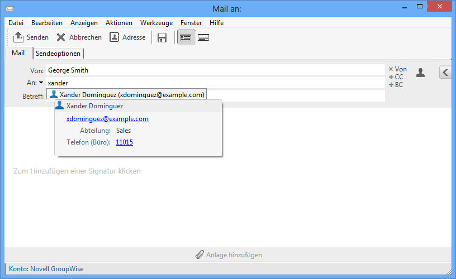Open the Adresse address book selector
456x279 pixels.
pyautogui.click(x=127, y=37)
